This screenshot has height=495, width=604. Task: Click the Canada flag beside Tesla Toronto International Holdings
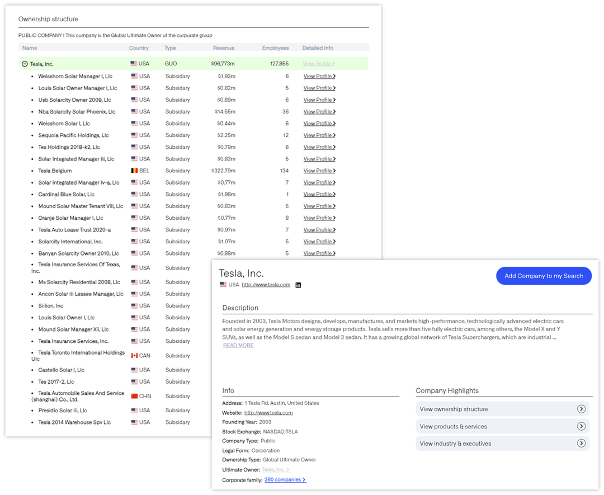tap(134, 356)
